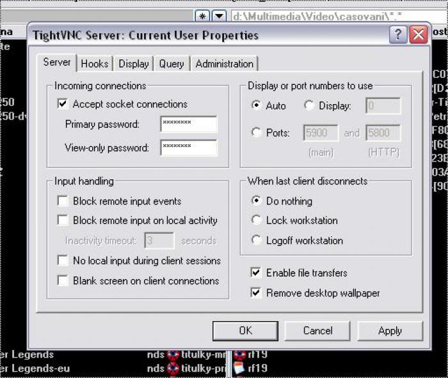Click the Cancel button
This screenshot has width=448, height=378.
[x=317, y=331]
